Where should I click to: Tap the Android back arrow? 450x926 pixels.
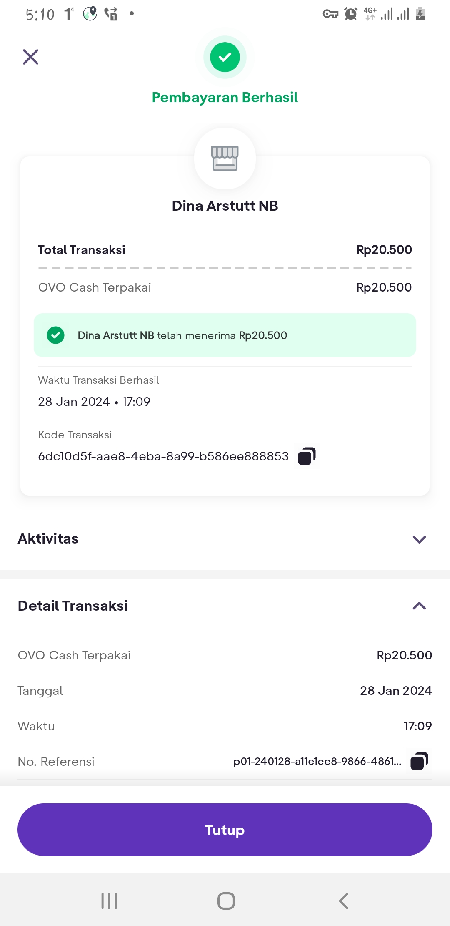(x=343, y=901)
